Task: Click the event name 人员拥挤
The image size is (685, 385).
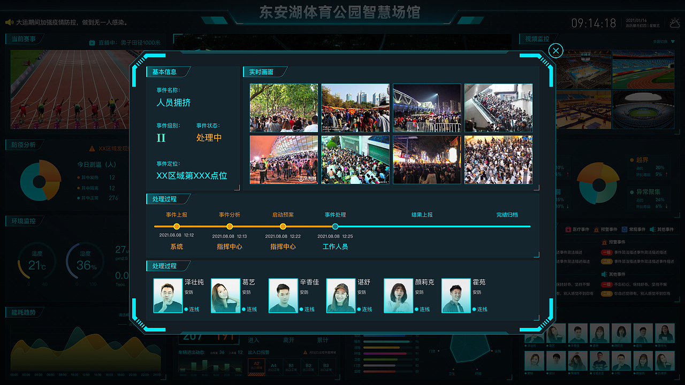Action: (x=173, y=103)
